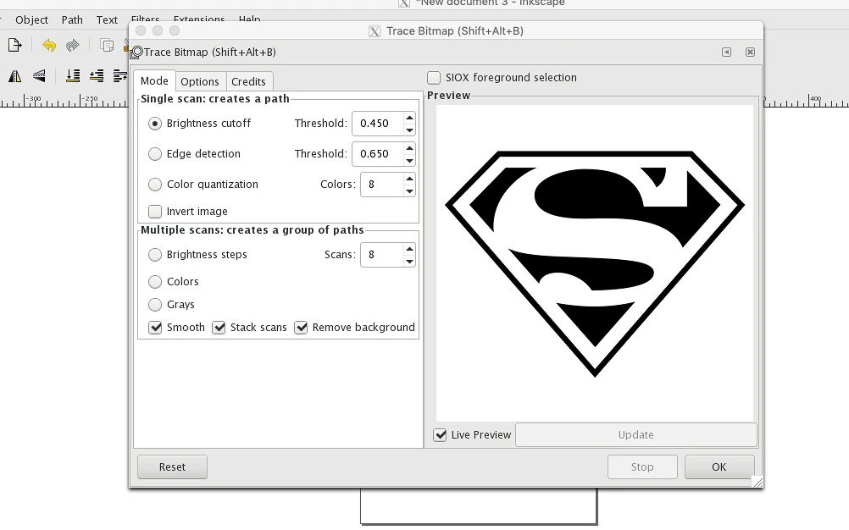Image resolution: width=849 pixels, height=530 pixels.
Task: Switch to the Mode tab
Action: pyautogui.click(x=154, y=81)
